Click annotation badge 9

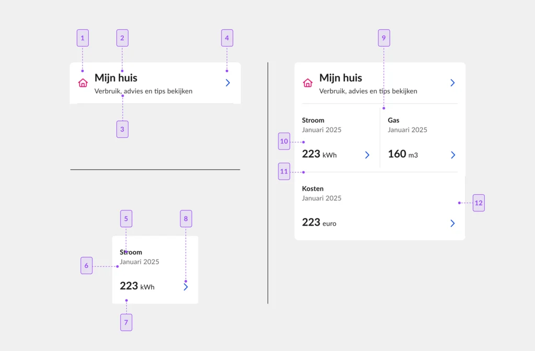(384, 38)
